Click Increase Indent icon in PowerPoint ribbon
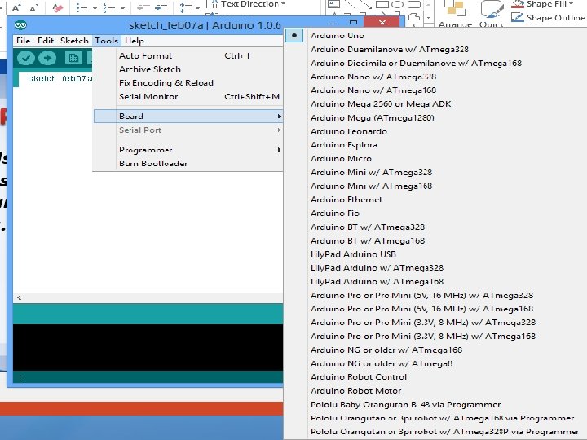The width and height of the screenshot is (587, 440). pyautogui.click(x=161, y=8)
